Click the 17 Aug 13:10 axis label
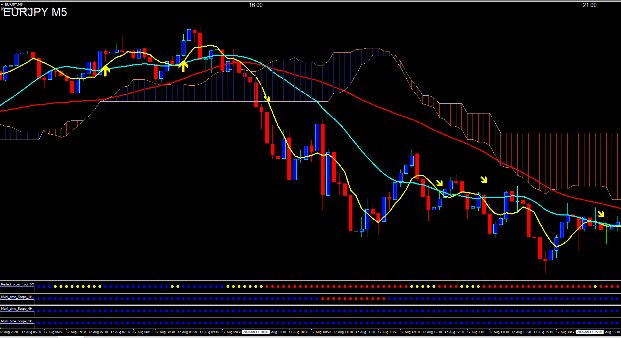The image size is (621, 338). 477,332
